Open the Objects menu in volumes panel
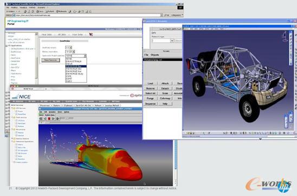This screenshot has width=297, height=196. pos(155,55)
